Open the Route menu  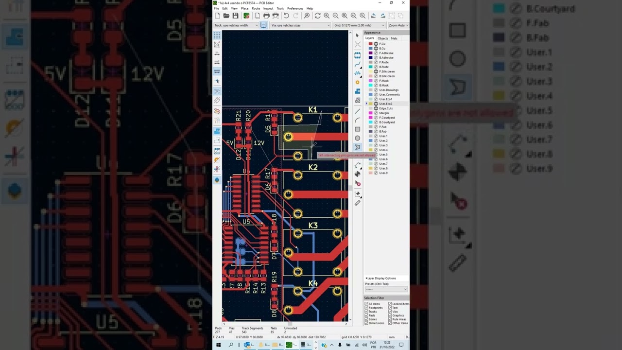[256, 8]
